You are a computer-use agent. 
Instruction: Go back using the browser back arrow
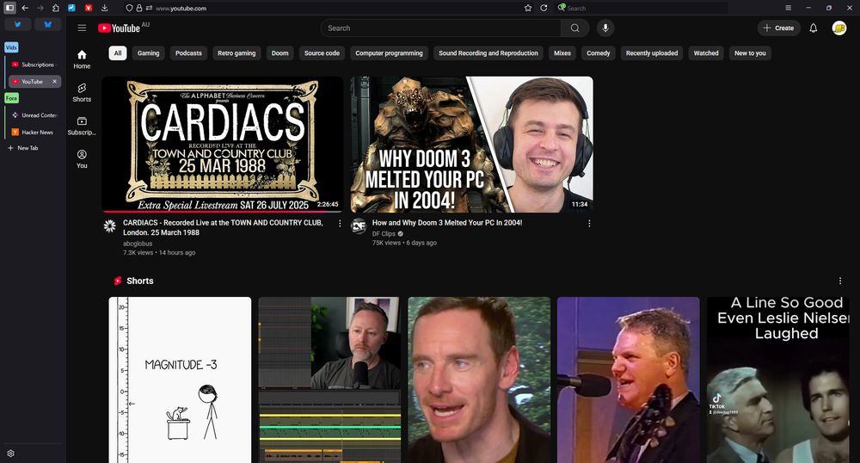coord(25,9)
